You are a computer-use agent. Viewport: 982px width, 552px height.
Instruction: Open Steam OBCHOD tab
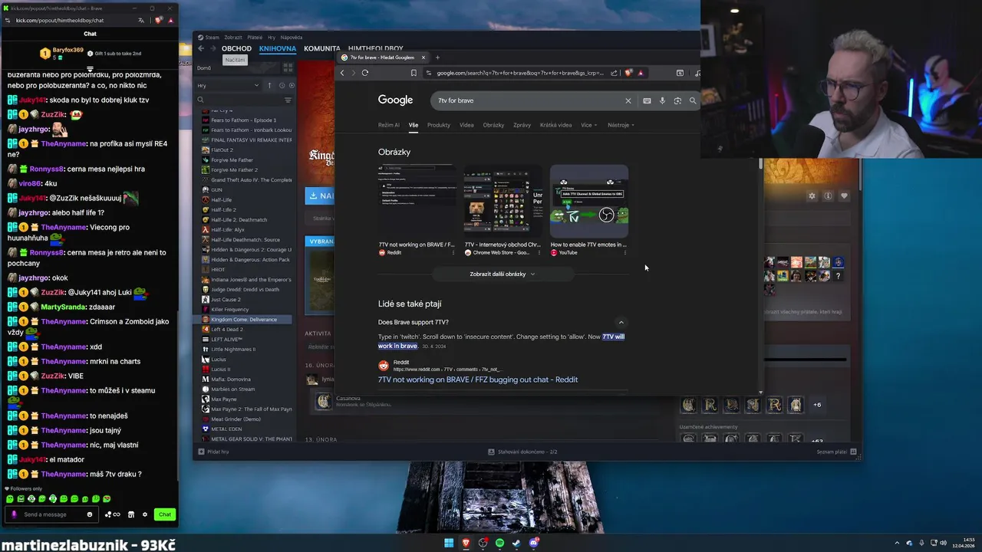(236, 48)
